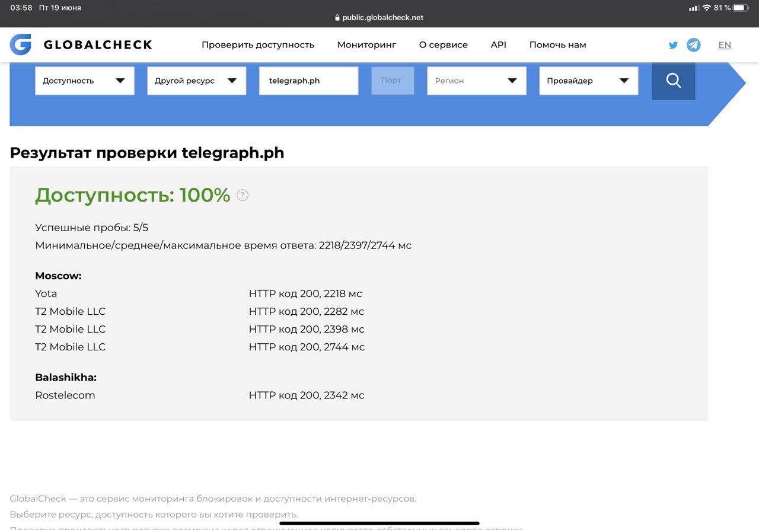
Task: Tap the lock icon in address bar
Action: [x=337, y=18]
